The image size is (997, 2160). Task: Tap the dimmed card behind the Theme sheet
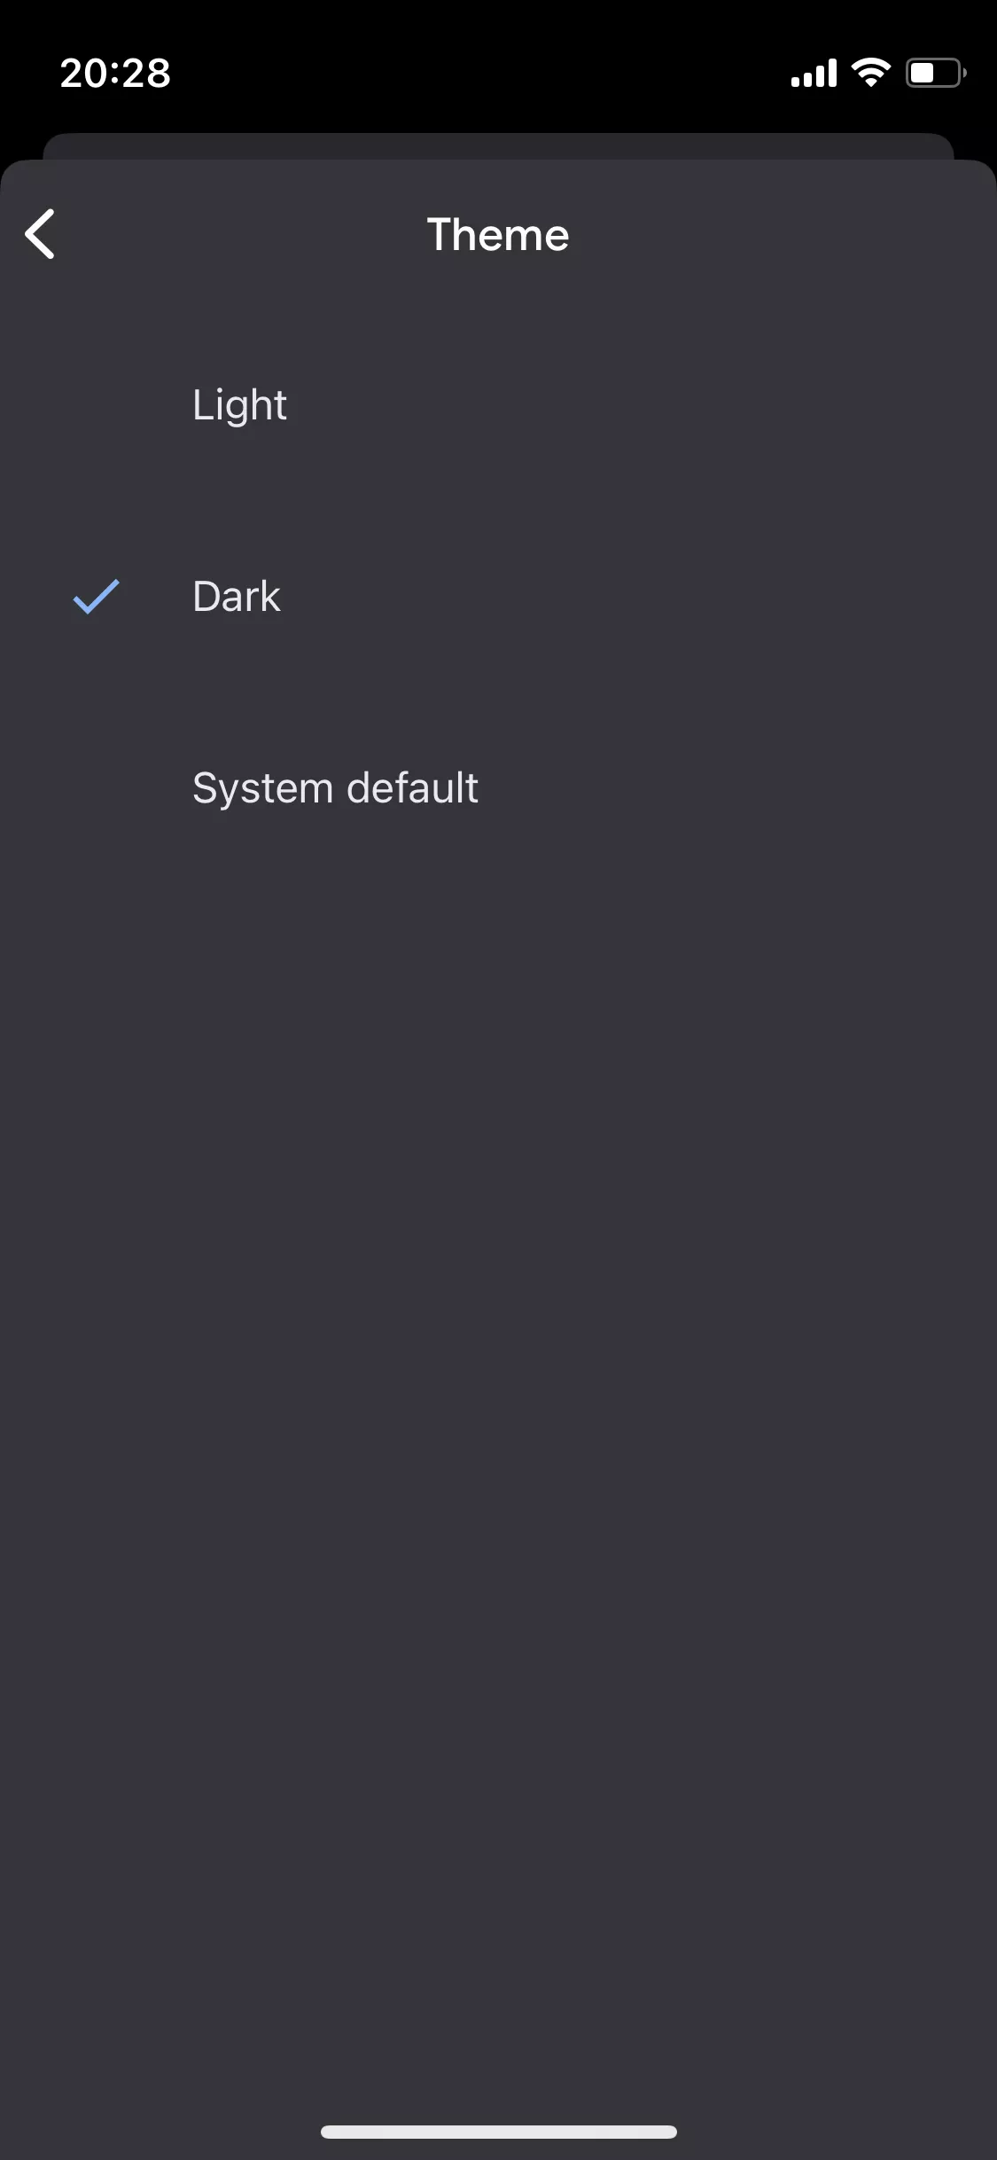(x=498, y=146)
